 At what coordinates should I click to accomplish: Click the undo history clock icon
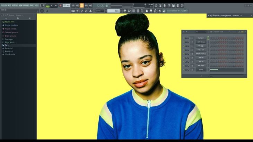tap(156, 6)
